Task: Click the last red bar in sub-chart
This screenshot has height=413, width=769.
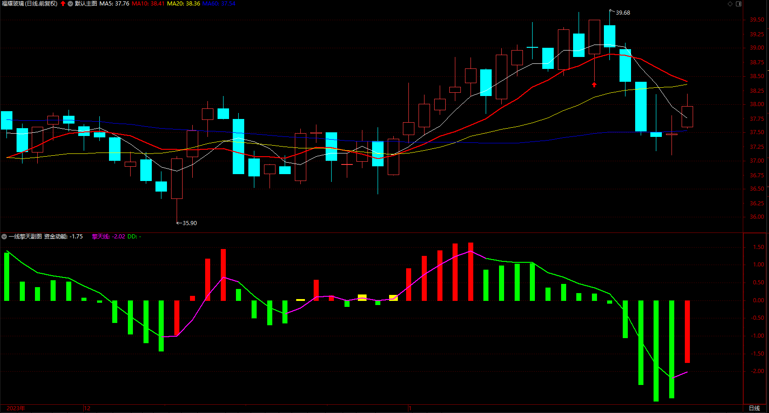Action: coord(687,332)
